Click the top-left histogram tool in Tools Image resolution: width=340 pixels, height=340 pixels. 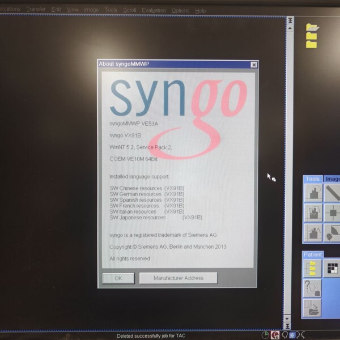[x=313, y=193]
